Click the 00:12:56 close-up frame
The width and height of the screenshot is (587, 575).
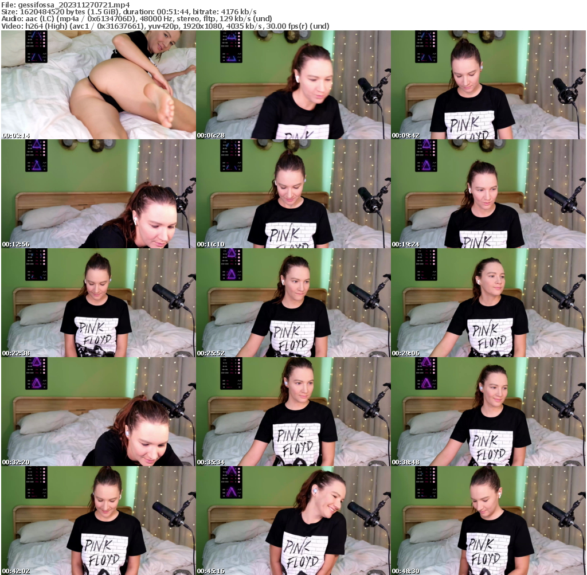(x=97, y=193)
